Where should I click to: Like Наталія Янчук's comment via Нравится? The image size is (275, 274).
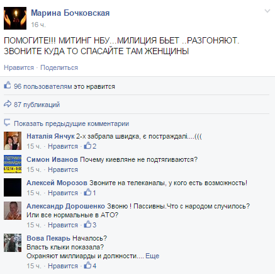[63, 146]
